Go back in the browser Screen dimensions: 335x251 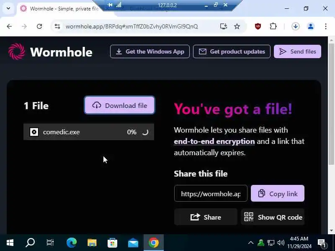9,26
